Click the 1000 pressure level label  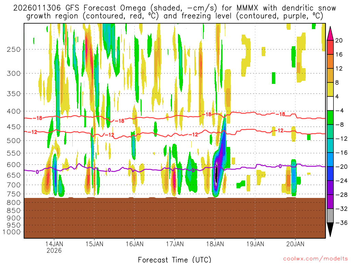coord(12,232)
